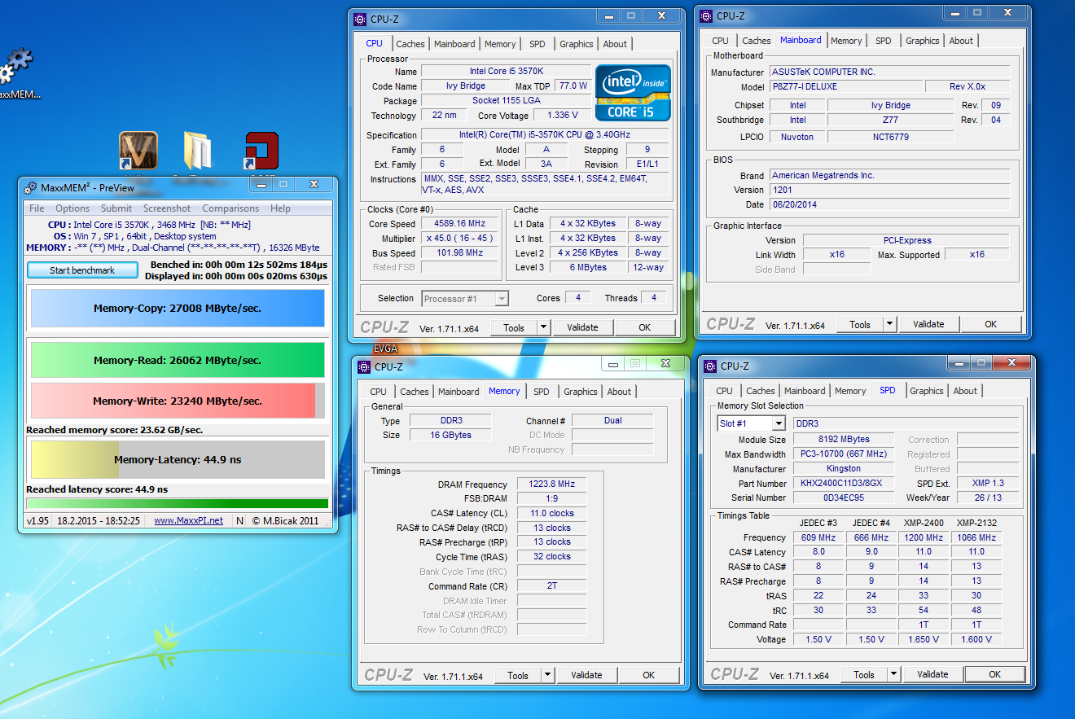Click the title icon of the Mainboard-tab CPU-Z window

click(x=708, y=15)
